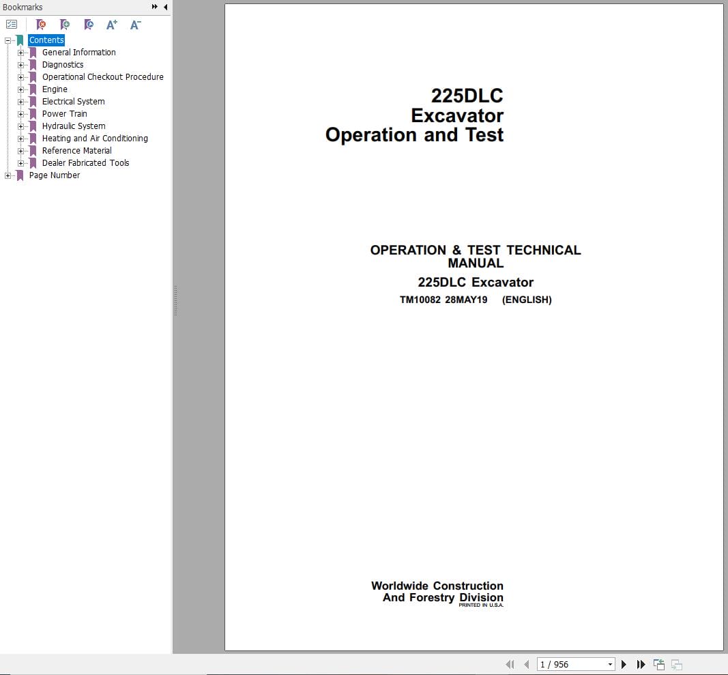Click the Contents bookmark flag icon
Screen dimensions: 728x675
[20, 40]
